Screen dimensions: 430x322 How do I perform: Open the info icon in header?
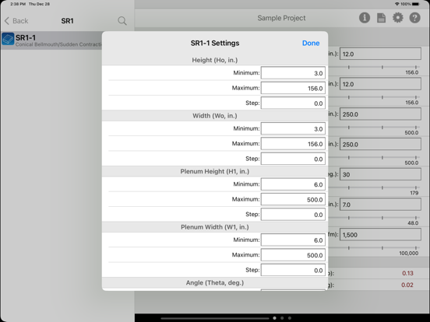(x=365, y=18)
